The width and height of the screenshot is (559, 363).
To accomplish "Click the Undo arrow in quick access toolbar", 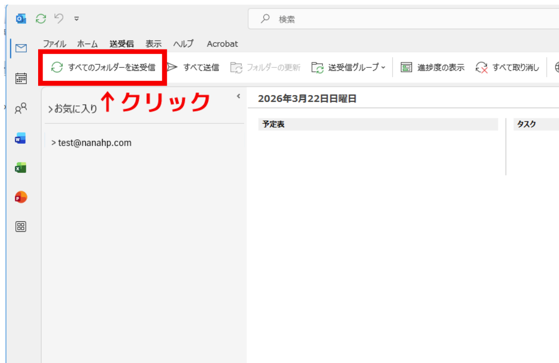I will pyautogui.click(x=59, y=19).
